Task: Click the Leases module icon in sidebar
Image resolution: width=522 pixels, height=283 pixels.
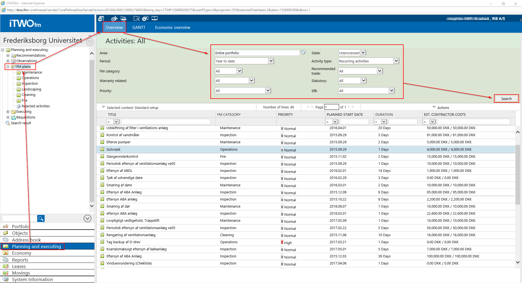Action: click(x=6, y=266)
